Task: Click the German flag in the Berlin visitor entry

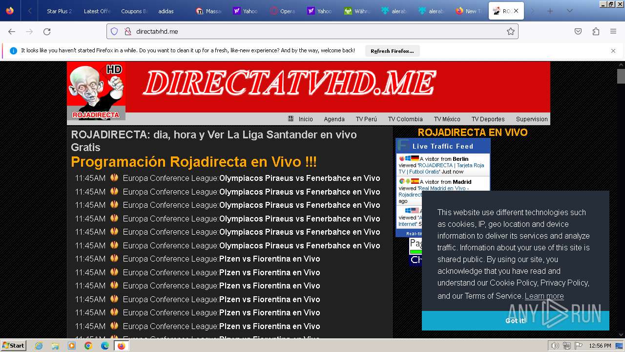Action: [415, 158]
